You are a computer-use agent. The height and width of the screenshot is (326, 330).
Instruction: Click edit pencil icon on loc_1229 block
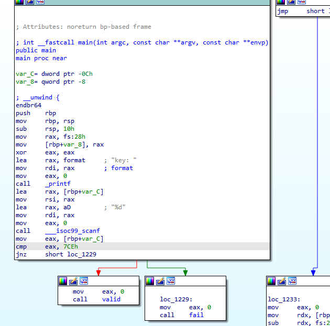[160, 281]
